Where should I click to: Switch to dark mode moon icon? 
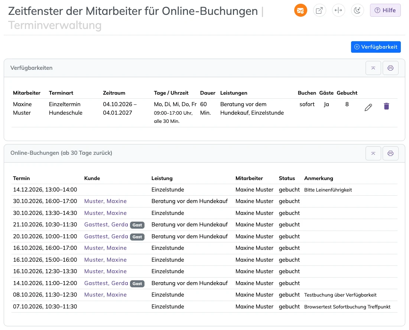click(357, 10)
